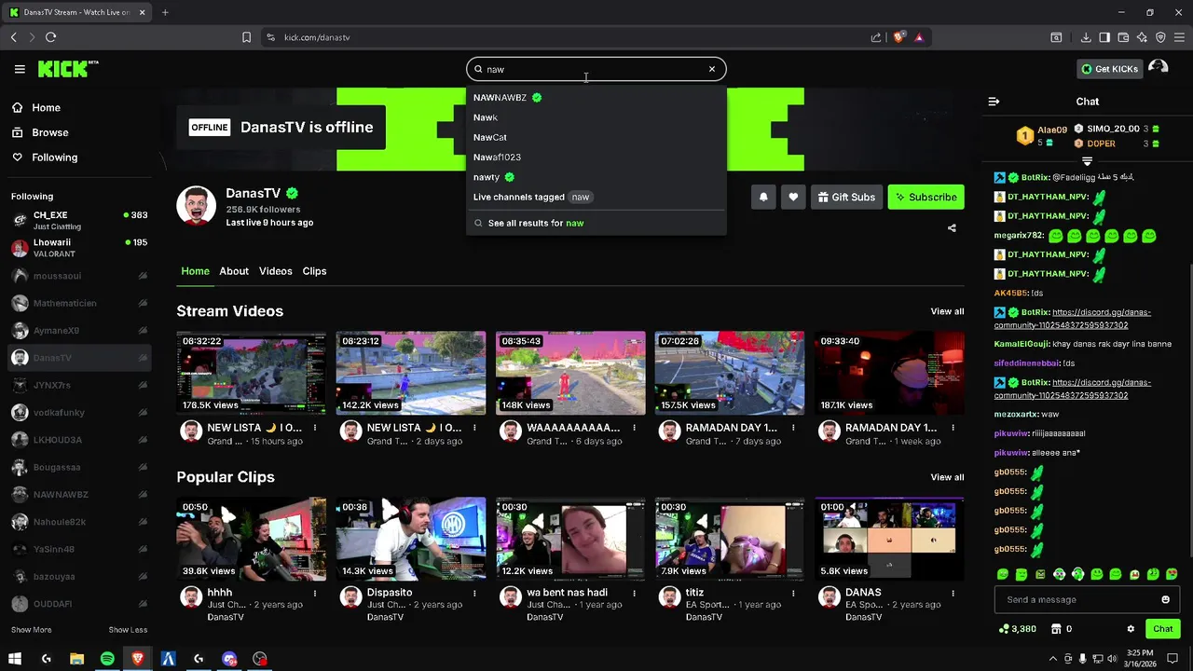Open Mathematicien offline channel
The image size is (1193, 671).
tap(78, 303)
